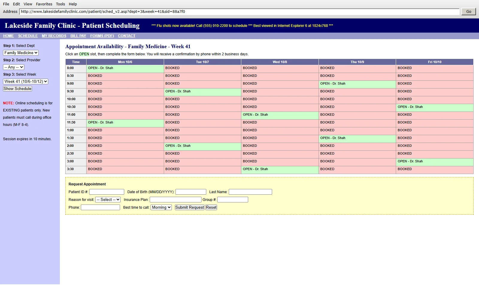Click the Go button
Screen dimensions: 479x299
469,12
